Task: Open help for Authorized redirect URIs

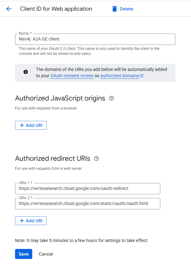Action: [x=96, y=159]
